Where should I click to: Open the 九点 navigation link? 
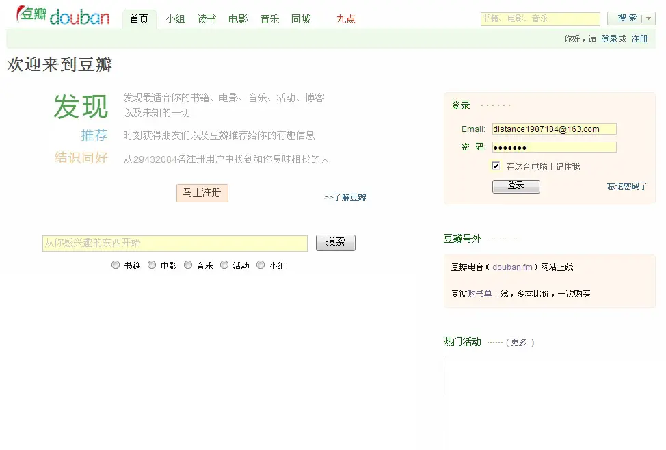pyautogui.click(x=346, y=19)
